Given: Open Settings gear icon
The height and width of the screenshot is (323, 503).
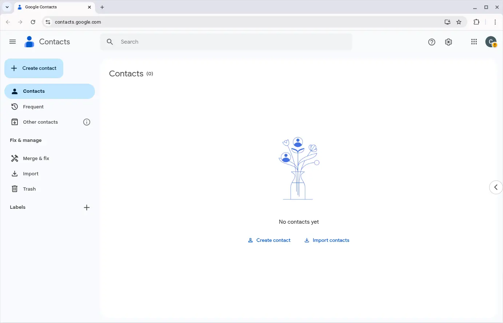Looking at the screenshot, I should pos(448,42).
